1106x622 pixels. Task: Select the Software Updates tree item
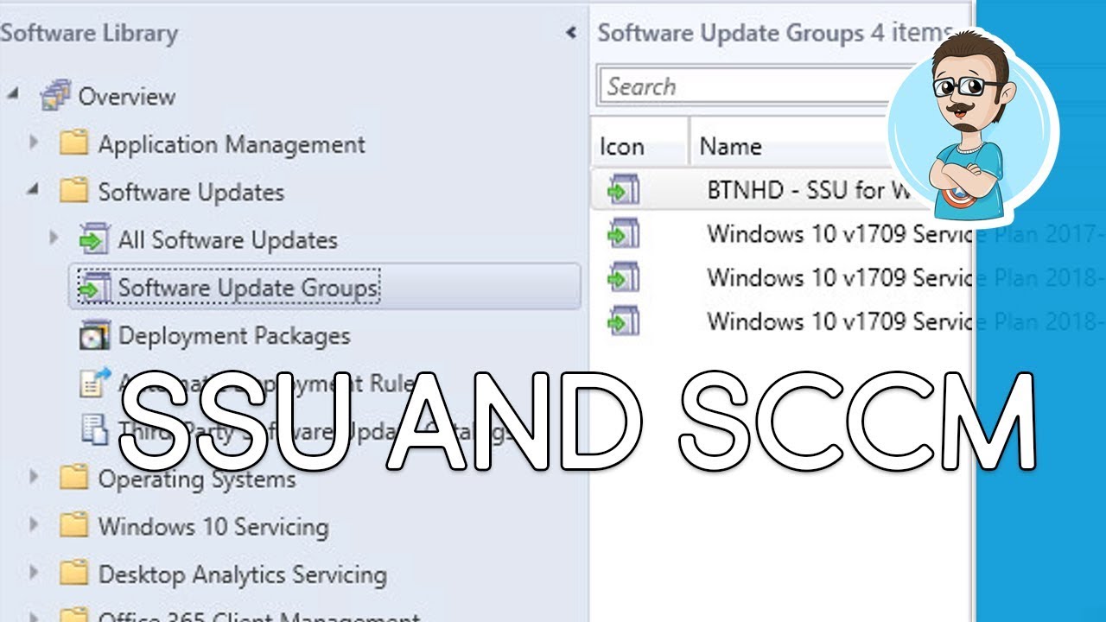click(x=191, y=191)
